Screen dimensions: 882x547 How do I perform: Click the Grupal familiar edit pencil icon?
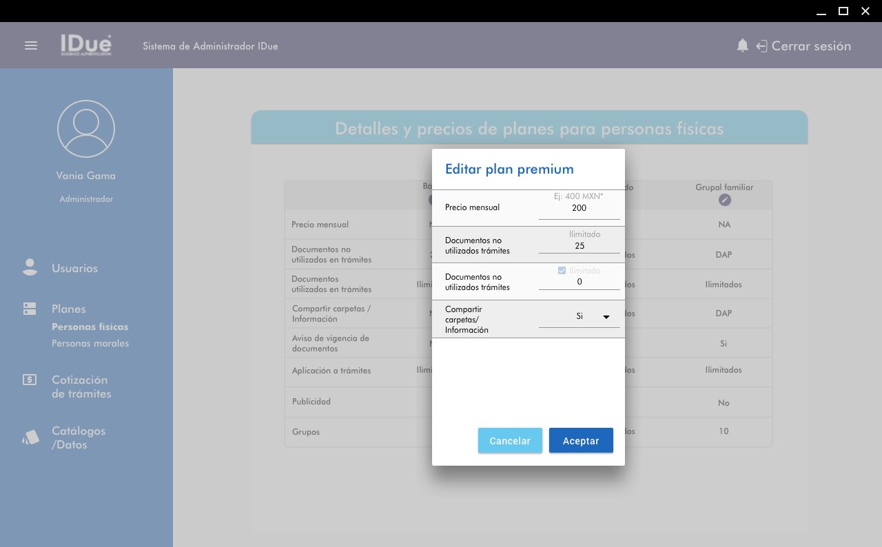coord(724,200)
